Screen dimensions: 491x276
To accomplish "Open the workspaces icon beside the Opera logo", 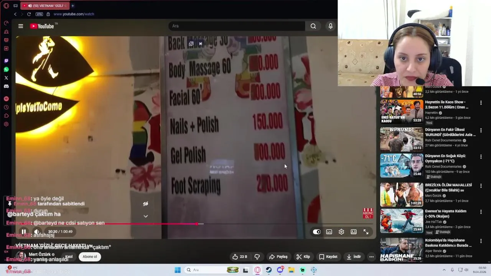I will (15, 6).
